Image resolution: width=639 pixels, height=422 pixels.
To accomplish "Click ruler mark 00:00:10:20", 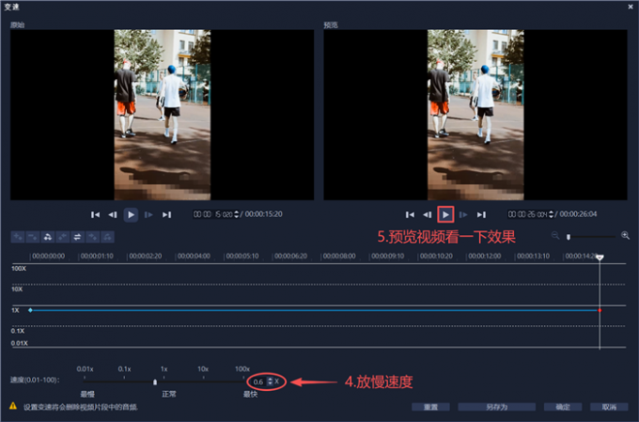I will coord(436,256).
